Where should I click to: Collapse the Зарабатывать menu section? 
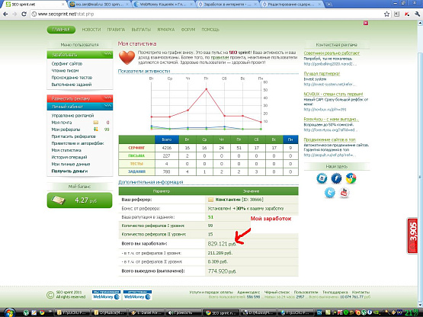pos(80,55)
